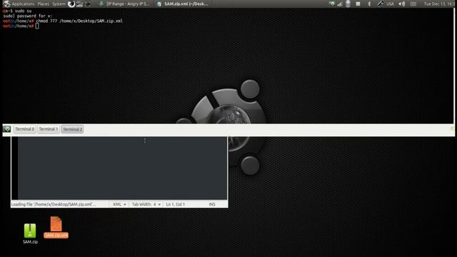The image size is (457, 257).
Task: Launch Firefox from the top panel
Action: pos(71,4)
